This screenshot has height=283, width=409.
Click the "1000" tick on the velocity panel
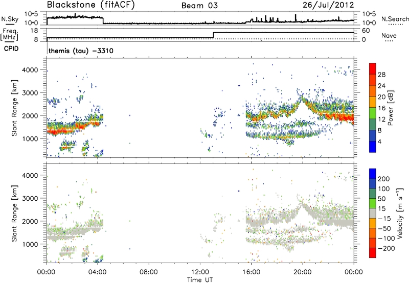tap(30, 244)
